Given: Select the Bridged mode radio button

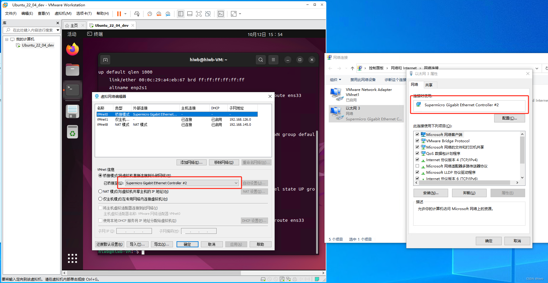Looking at the screenshot, I should pos(100,176).
